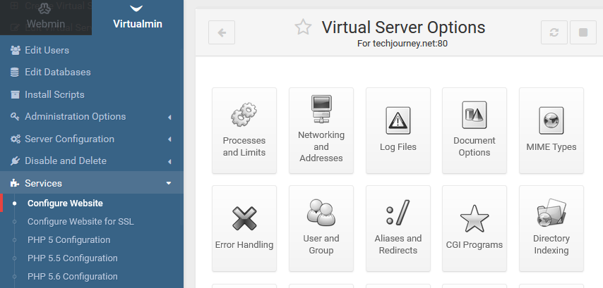Click the Document Options label

[x=474, y=146]
